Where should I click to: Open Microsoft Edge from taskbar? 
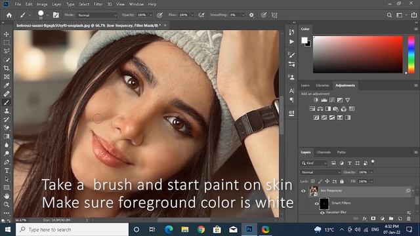(x=169, y=229)
